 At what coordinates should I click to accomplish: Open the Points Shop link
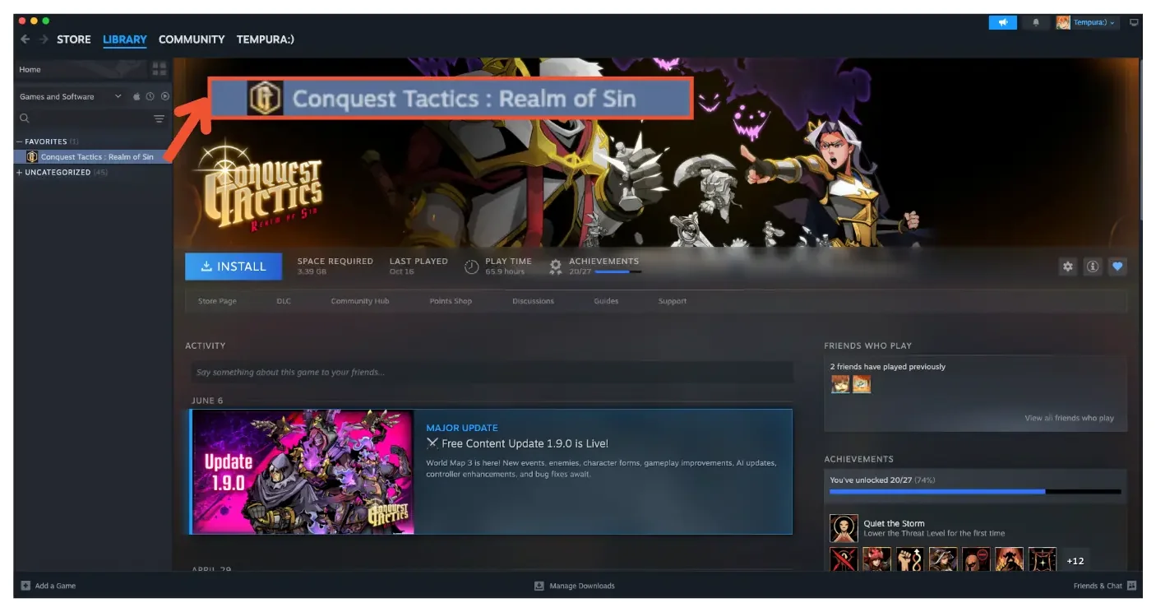(451, 301)
